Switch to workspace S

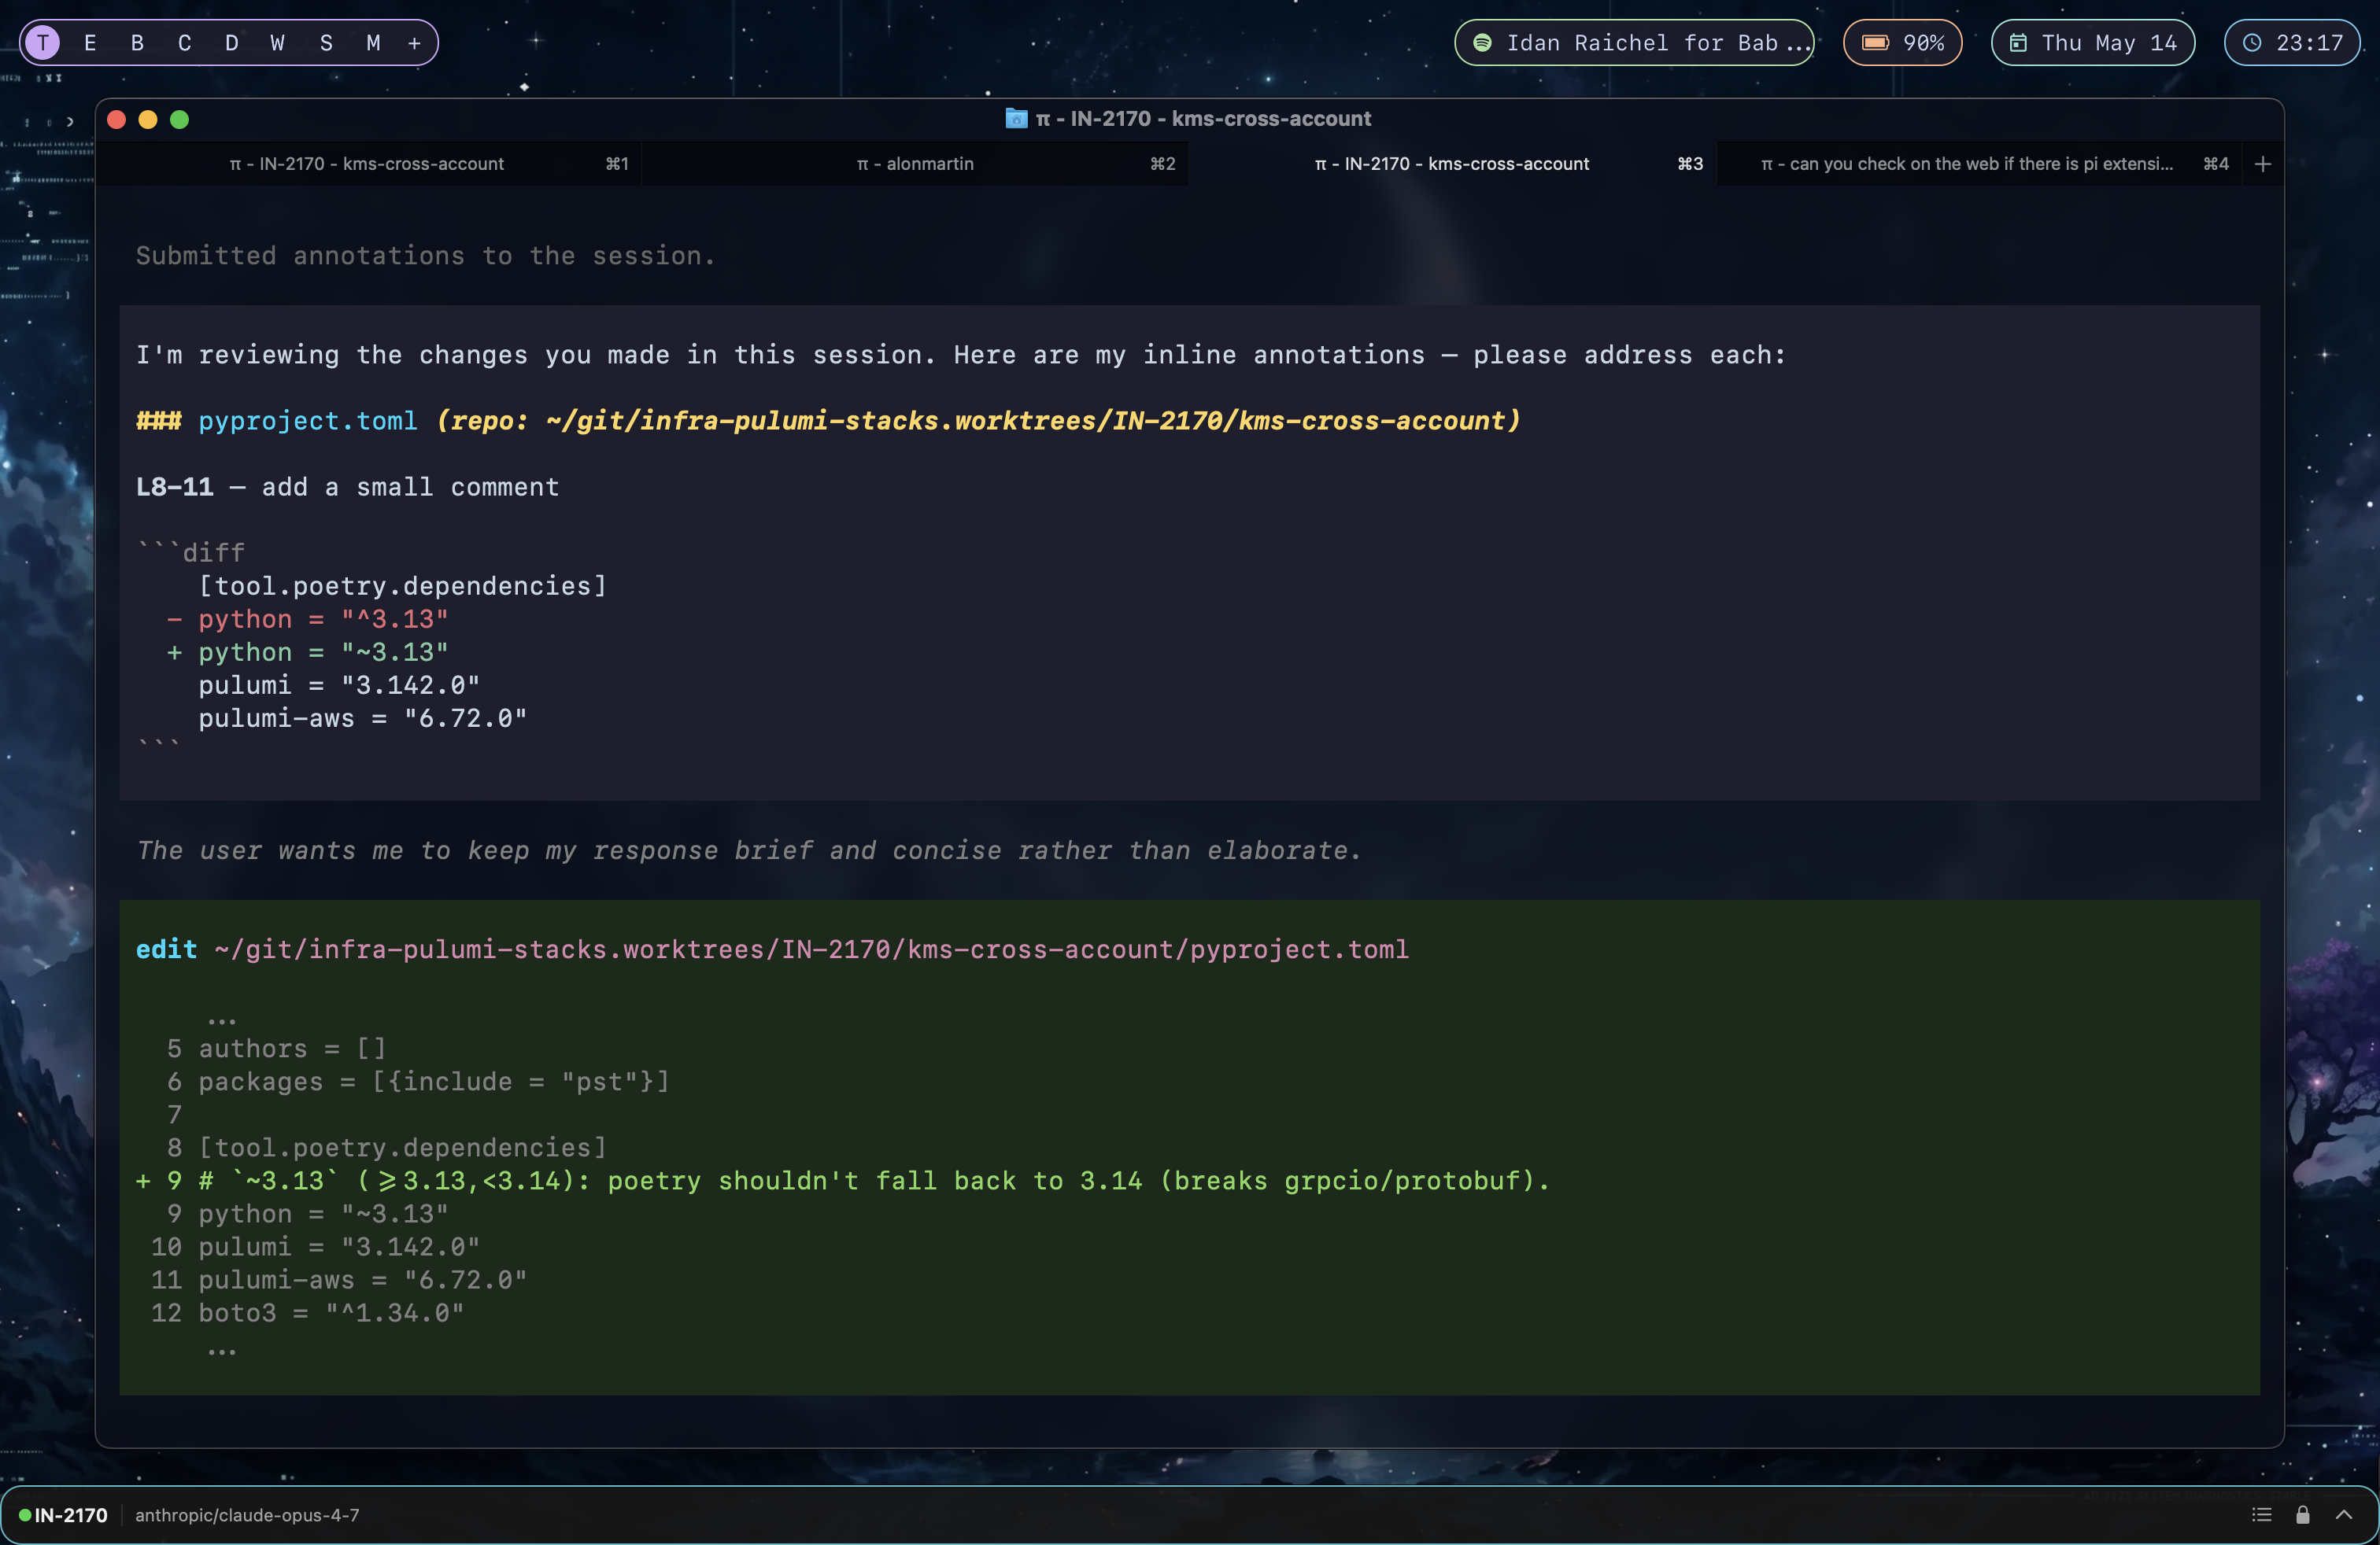point(326,43)
